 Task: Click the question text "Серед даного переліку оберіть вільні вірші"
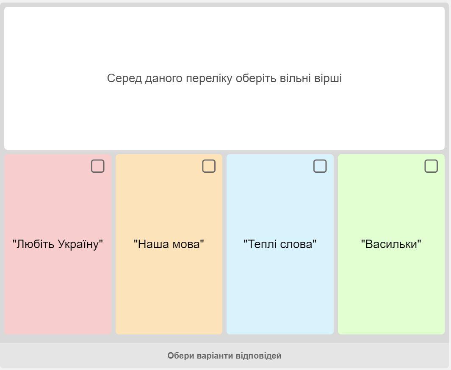tap(224, 78)
